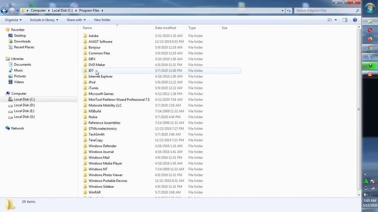Open the Organize dropdown menu
The image size is (378, 212).
click(x=13, y=20)
